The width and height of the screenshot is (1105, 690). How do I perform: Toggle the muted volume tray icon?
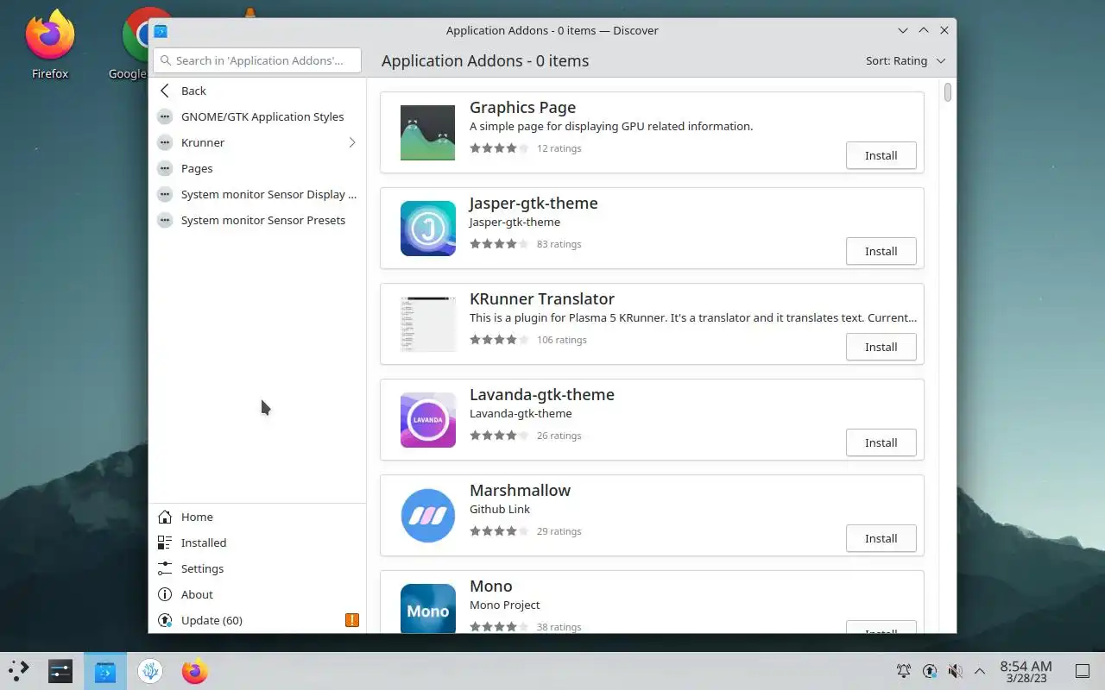[955, 671]
